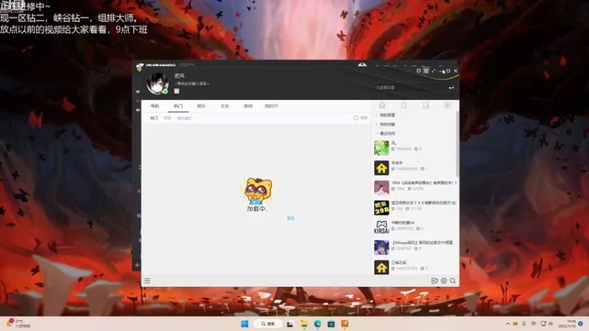Screen dimensions: 589x331
Task: Click the orange app icon on taskbar
Action: click(x=345, y=324)
